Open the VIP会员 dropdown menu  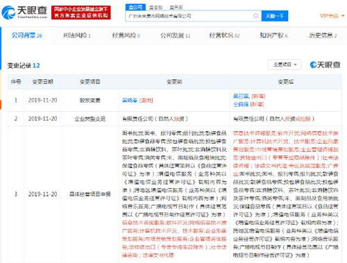coord(332,16)
